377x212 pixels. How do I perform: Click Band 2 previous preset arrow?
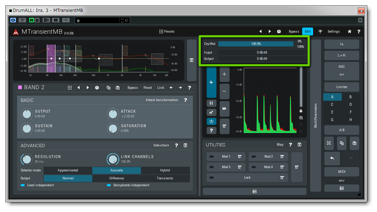point(78,88)
